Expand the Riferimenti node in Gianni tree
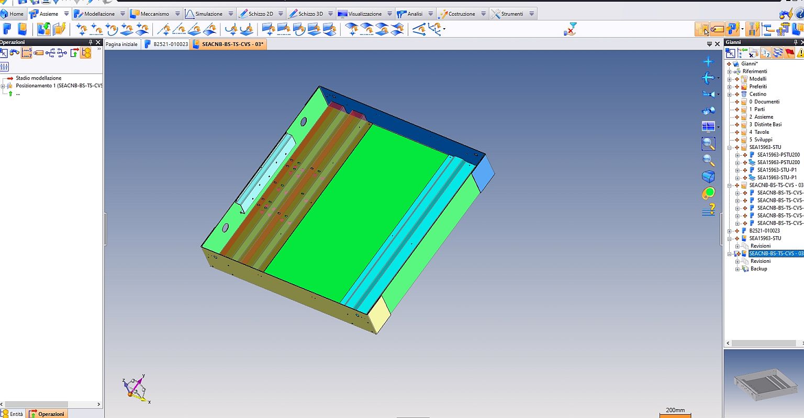 (x=730, y=72)
